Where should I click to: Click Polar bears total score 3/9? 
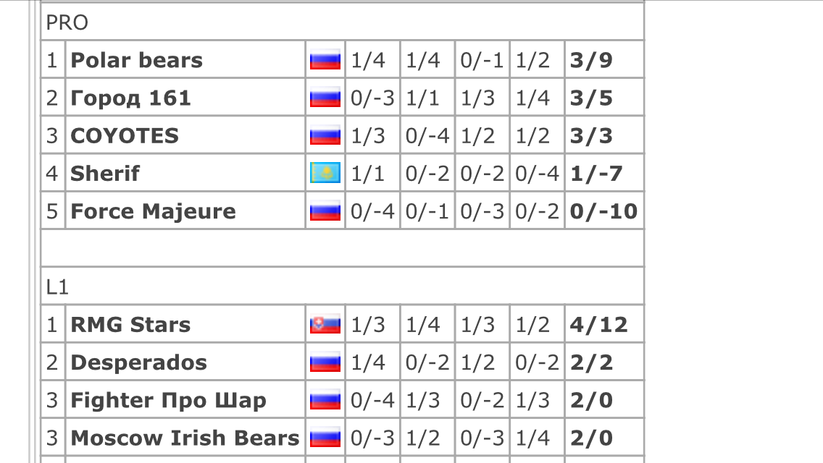(x=591, y=60)
